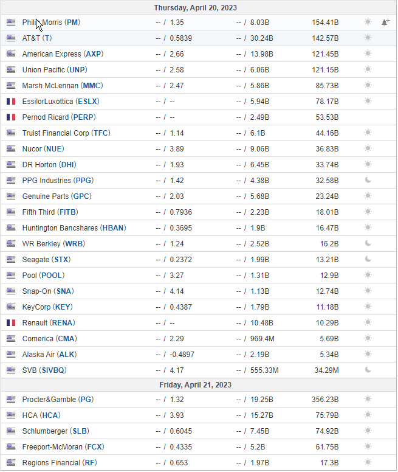Image resolution: width=398 pixels, height=472 pixels.
Task: Open the American Express (AXP) link
Action: pos(63,54)
